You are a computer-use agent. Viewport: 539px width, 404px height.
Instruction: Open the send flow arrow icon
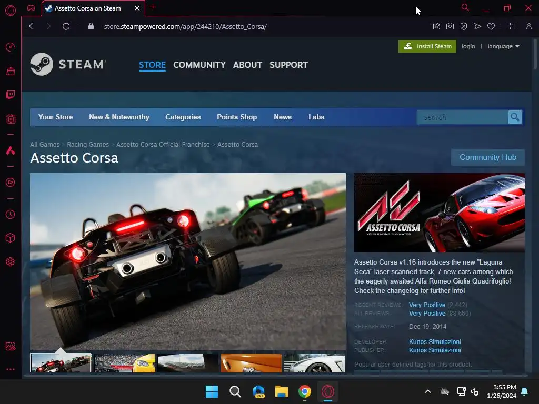point(477,26)
